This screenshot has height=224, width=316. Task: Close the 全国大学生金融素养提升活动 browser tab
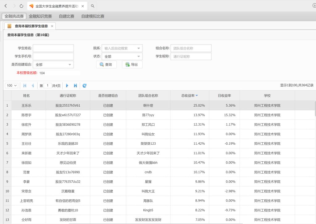coord(83,6)
